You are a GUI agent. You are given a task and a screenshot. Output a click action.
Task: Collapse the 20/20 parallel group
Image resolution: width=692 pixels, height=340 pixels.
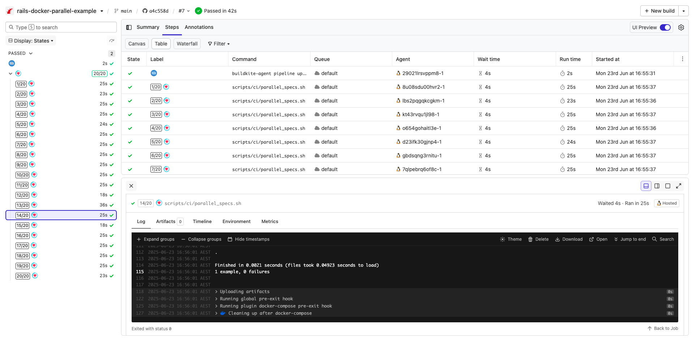click(10, 74)
